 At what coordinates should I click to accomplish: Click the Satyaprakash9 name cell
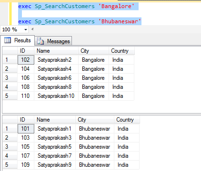[x=55, y=165]
